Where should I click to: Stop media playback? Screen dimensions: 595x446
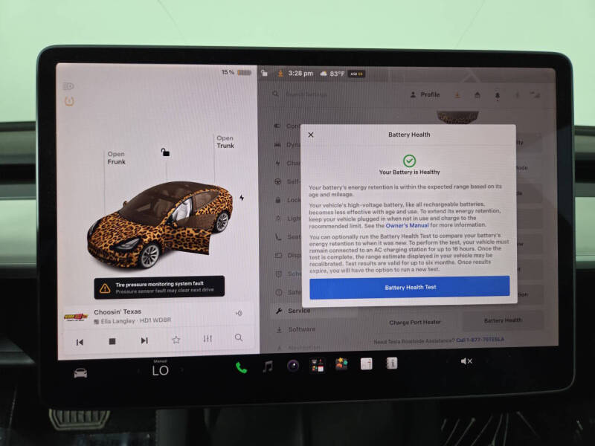pyautogui.click(x=112, y=341)
